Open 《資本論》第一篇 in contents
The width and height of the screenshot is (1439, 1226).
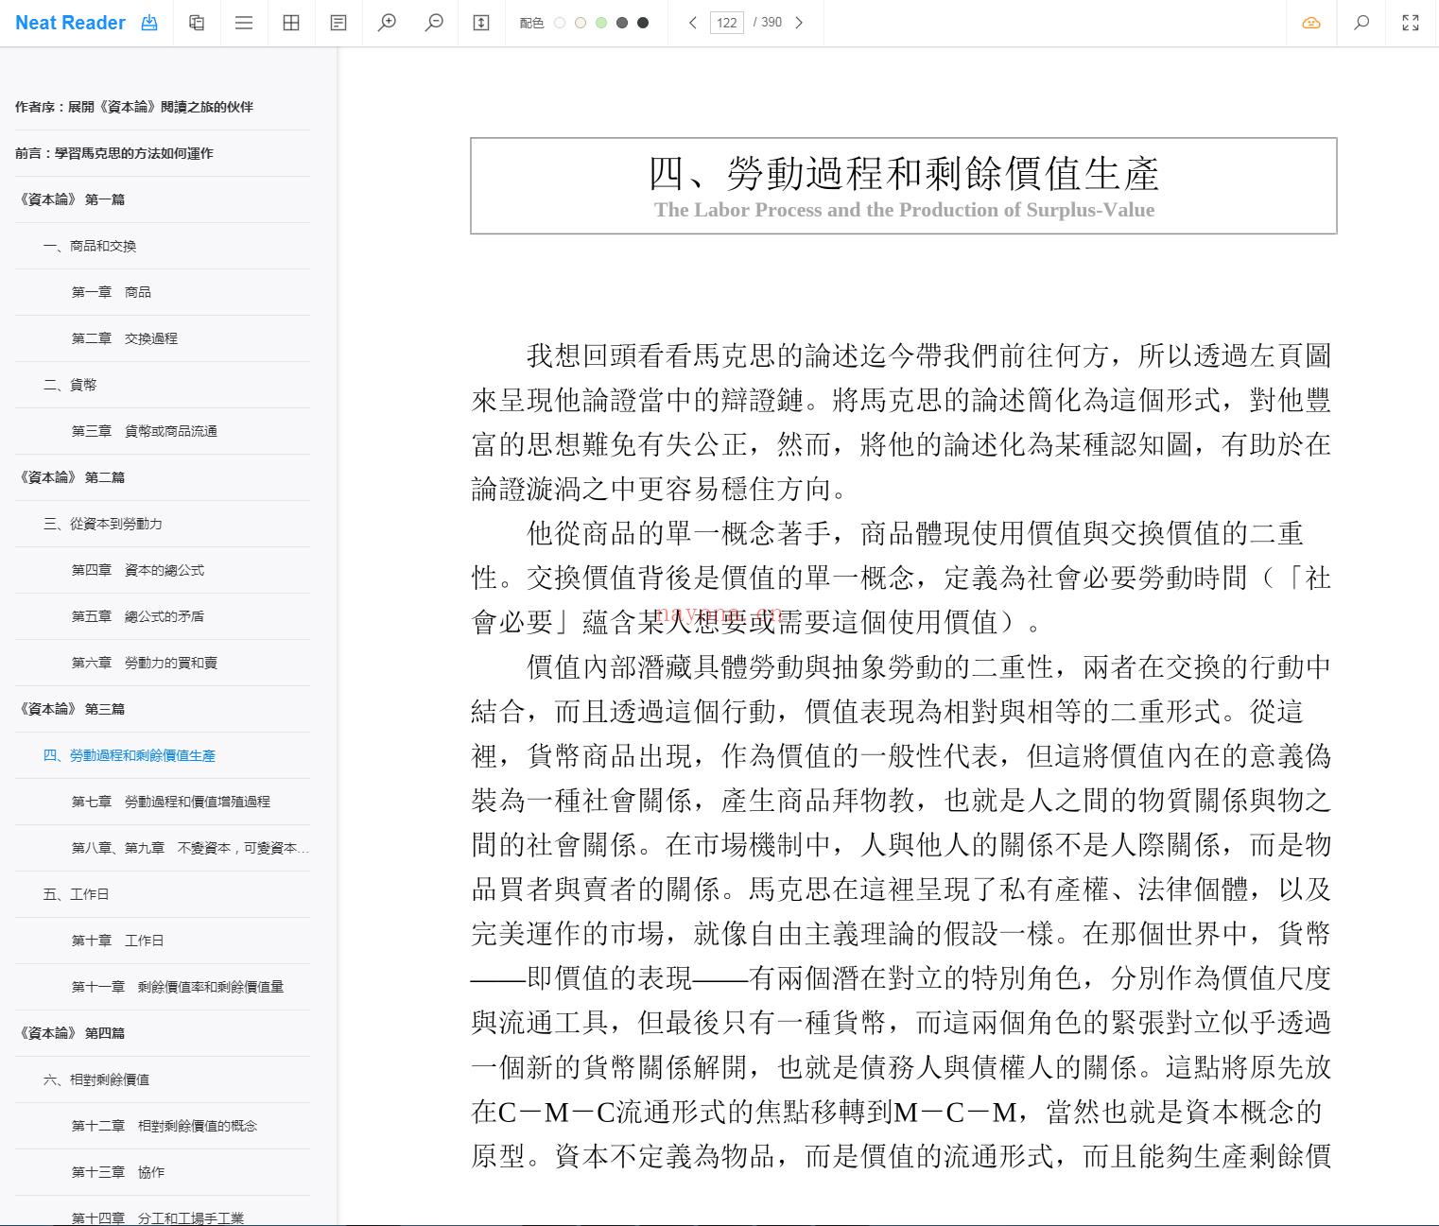(x=70, y=199)
